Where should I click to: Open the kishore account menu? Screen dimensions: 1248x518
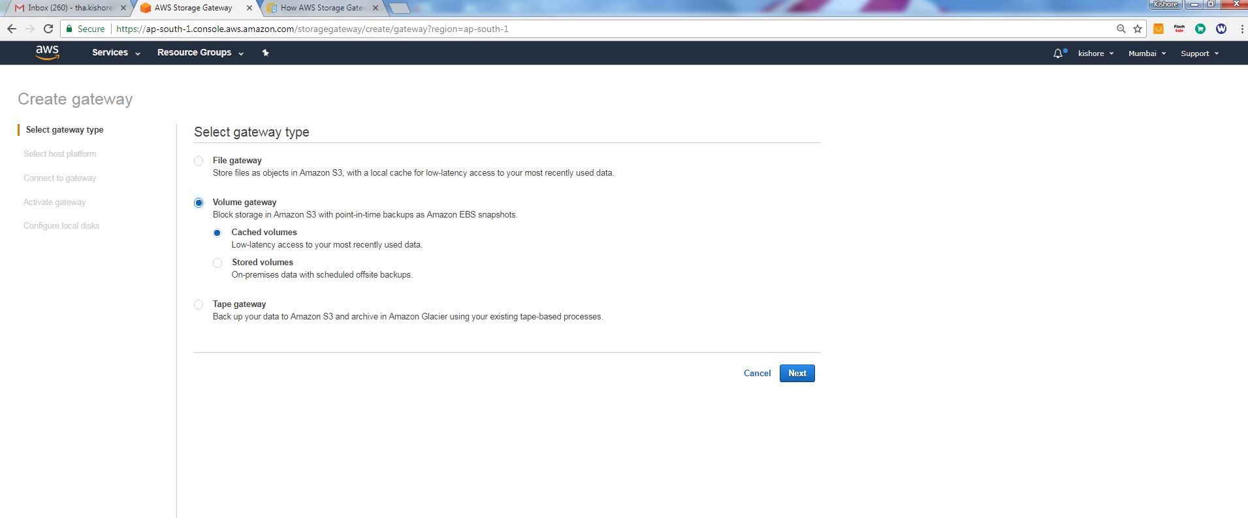pyautogui.click(x=1095, y=54)
